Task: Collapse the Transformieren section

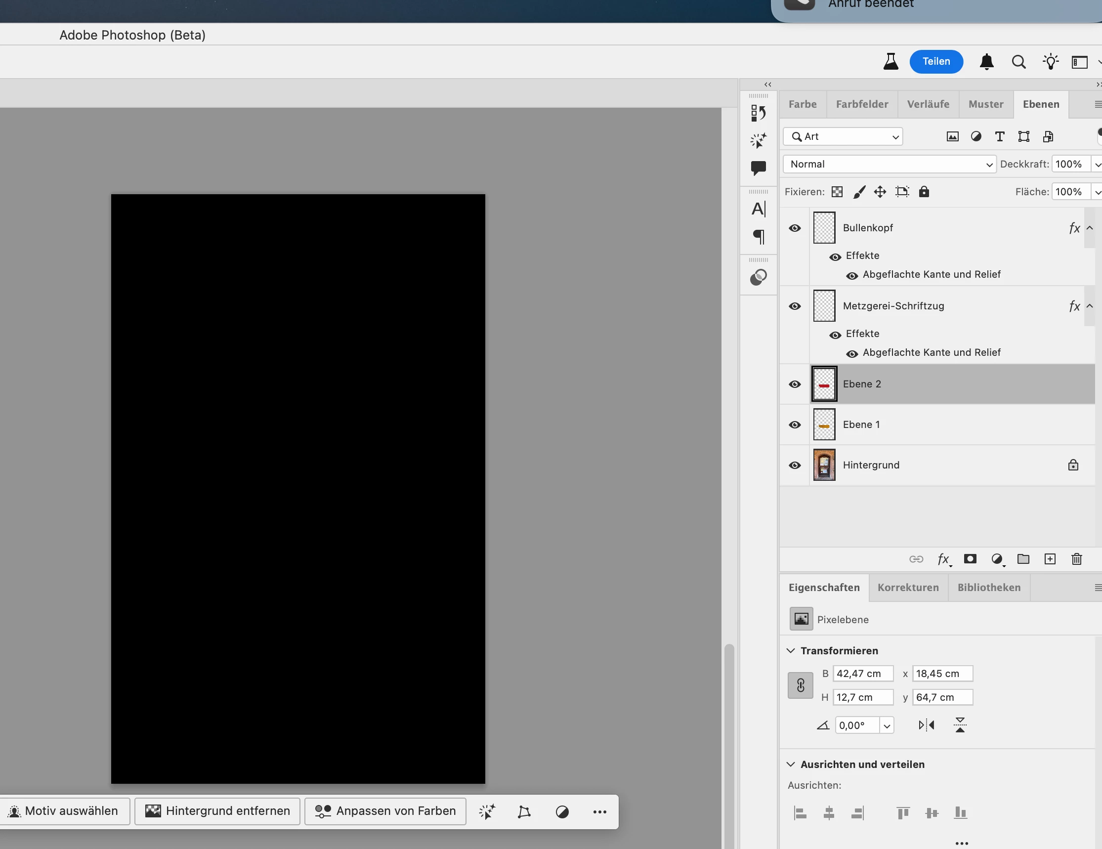Action: [x=791, y=651]
